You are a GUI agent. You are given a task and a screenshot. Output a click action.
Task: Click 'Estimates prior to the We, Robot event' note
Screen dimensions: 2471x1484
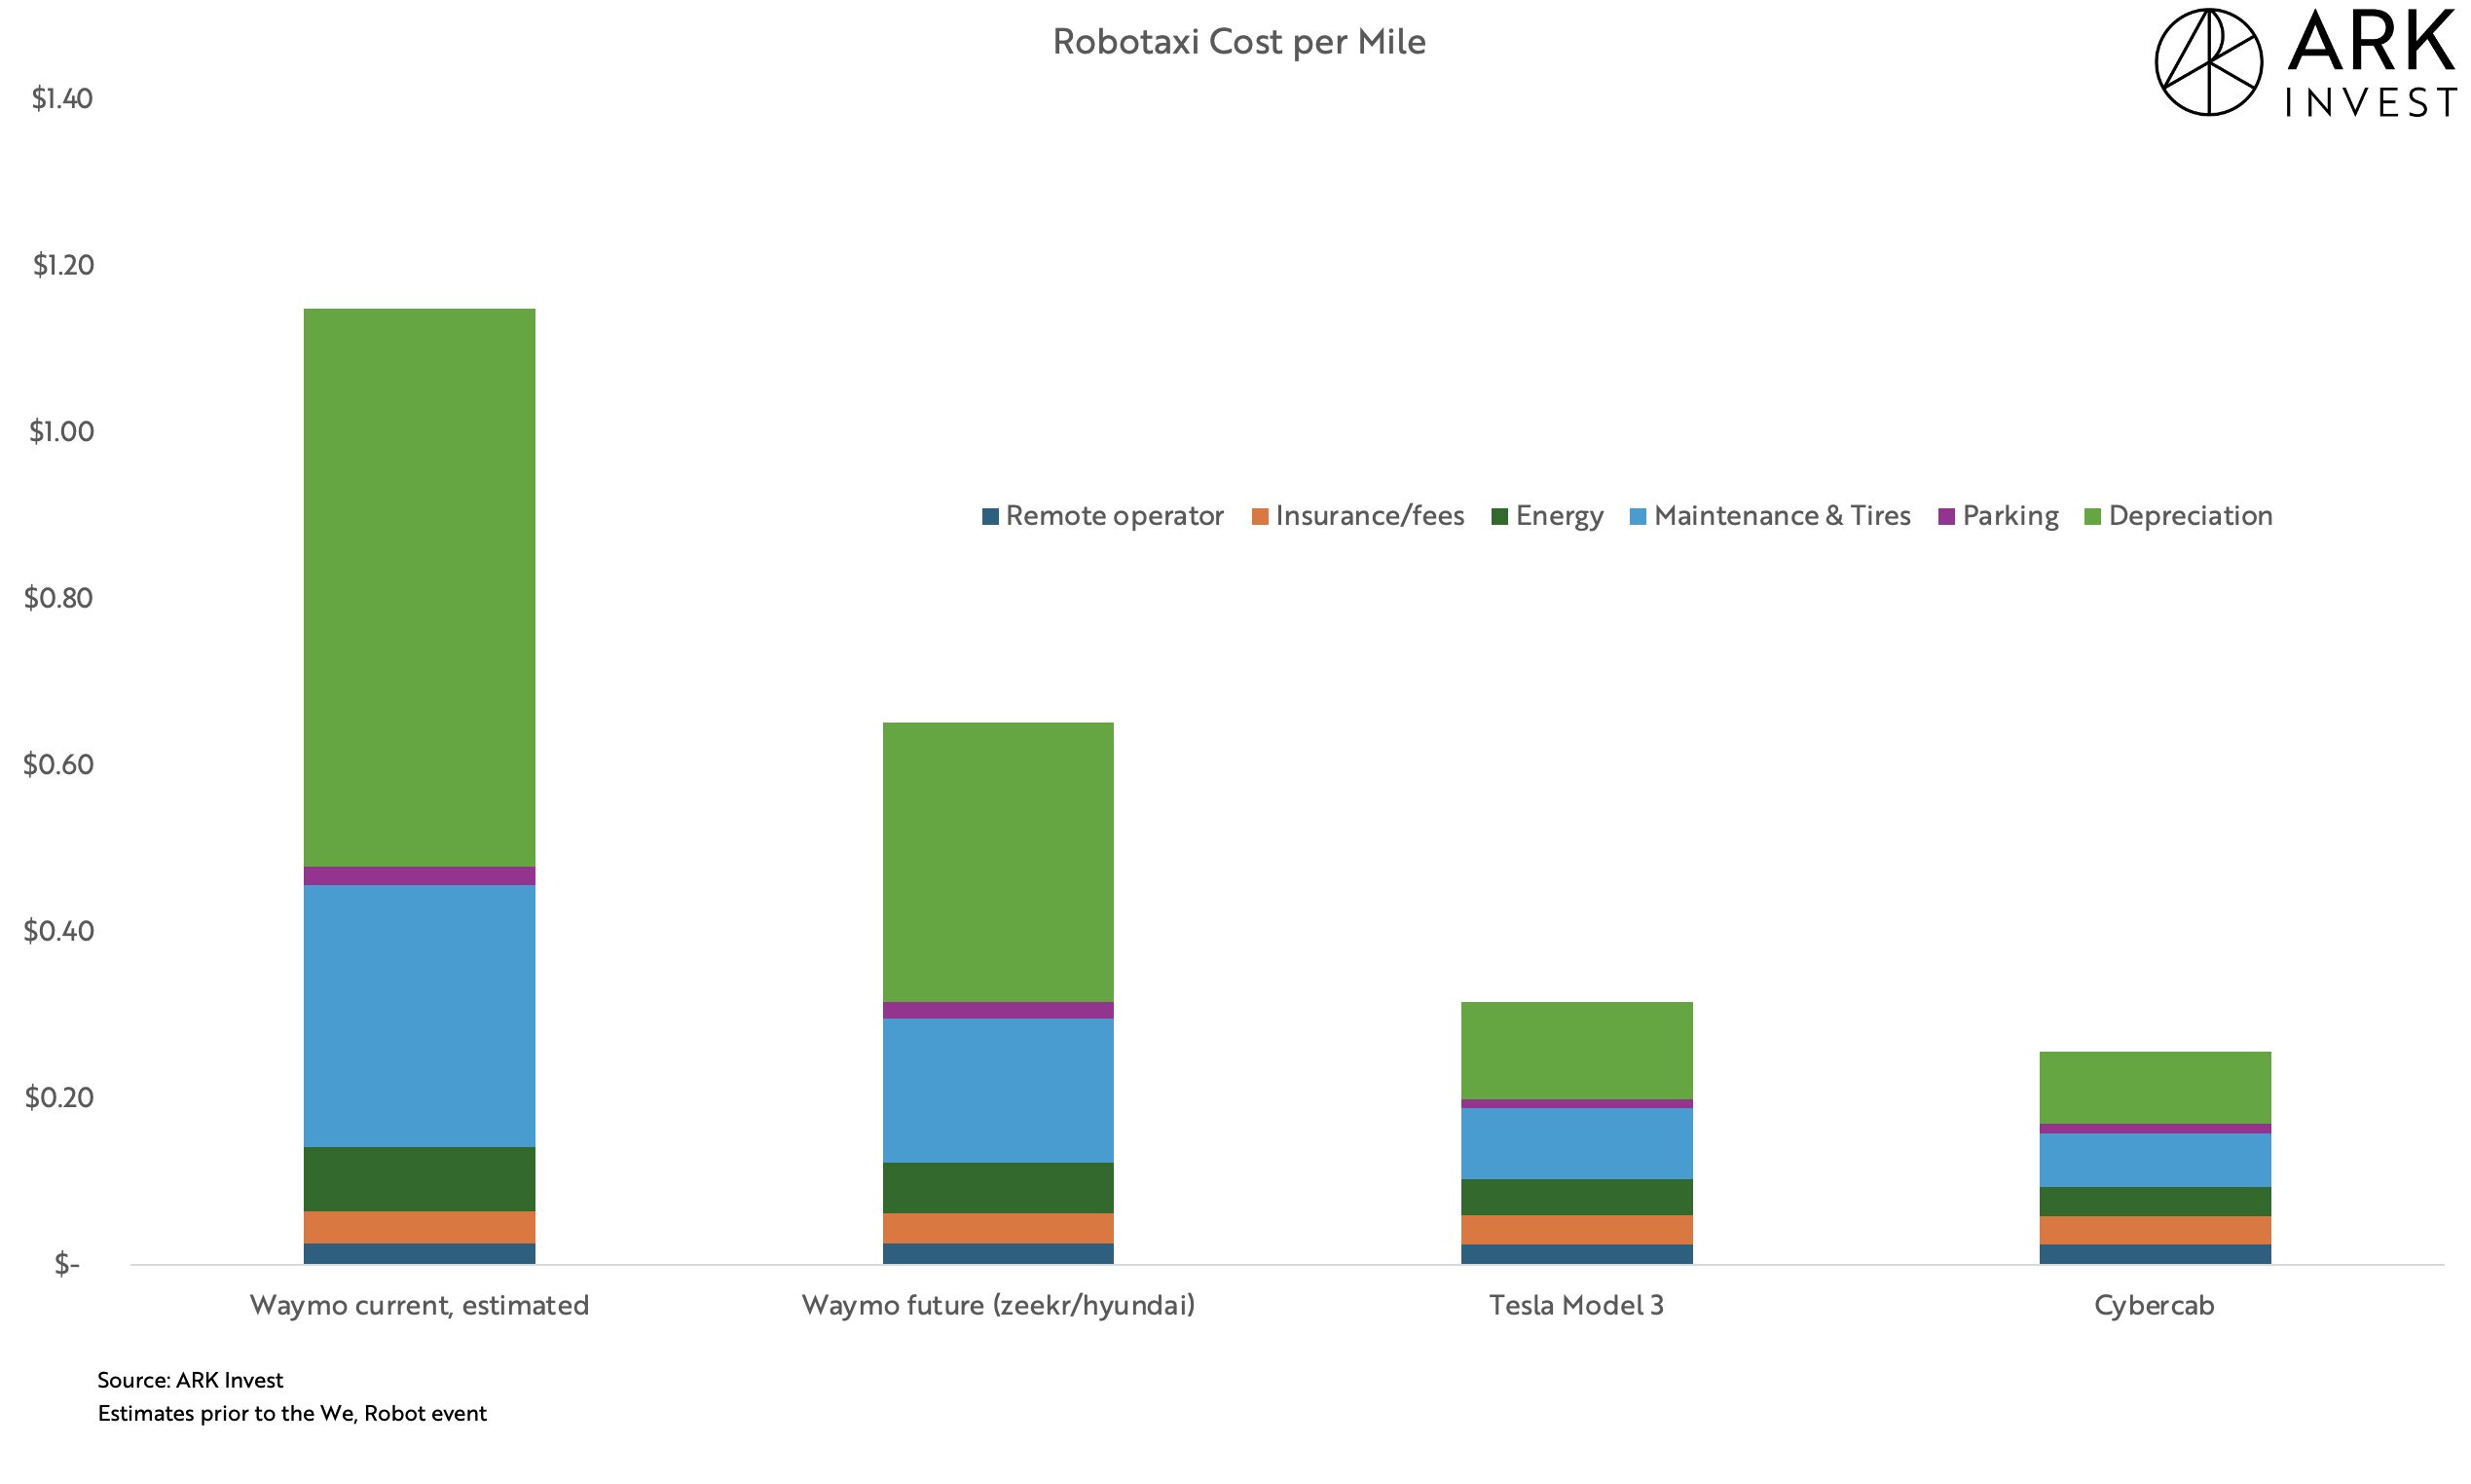(x=292, y=1414)
